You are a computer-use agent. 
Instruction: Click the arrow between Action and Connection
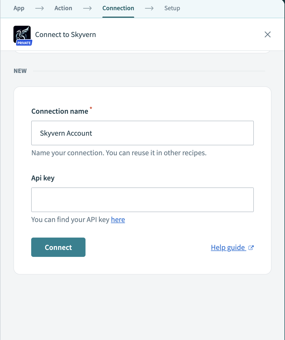click(x=87, y=8)
